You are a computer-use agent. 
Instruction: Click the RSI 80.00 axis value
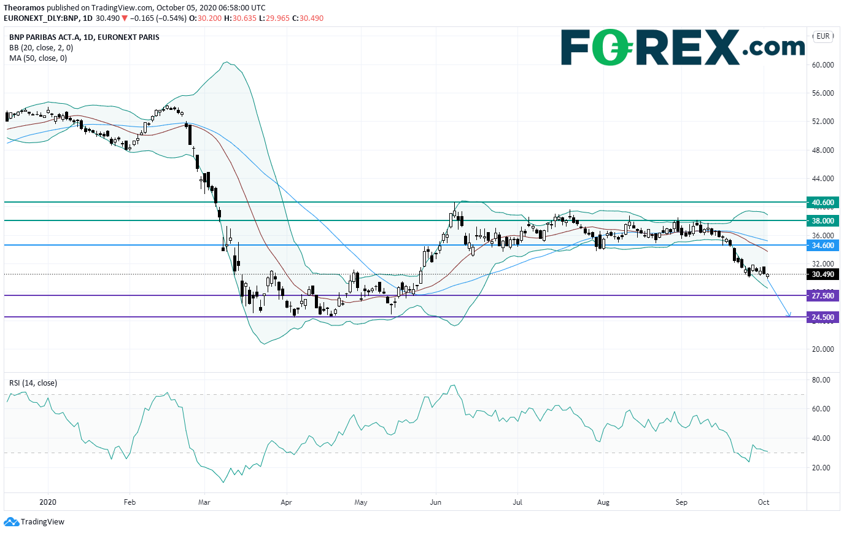[820, 379]
